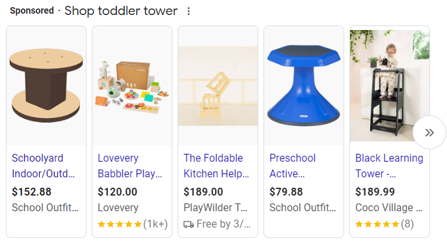Click the PlayWilder seller name
The height and width of the screenshot is (249, 447).
tap(215, 207)
